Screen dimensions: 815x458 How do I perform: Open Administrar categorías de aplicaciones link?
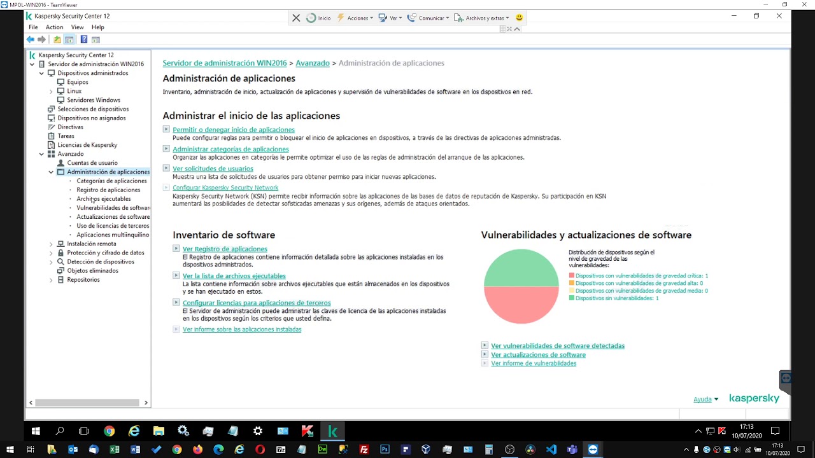pos(230,149)
